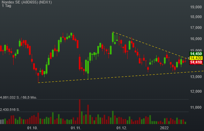The width and height of the screenshot is (204, 131).
Task: Select the 01.12. date axis label
Action: point(122,128)
